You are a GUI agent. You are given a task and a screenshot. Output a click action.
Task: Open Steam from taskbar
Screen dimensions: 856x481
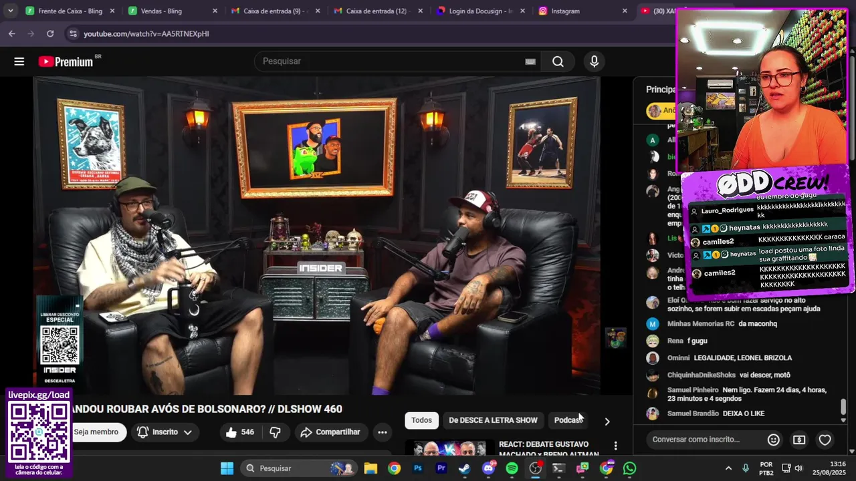click(464, 468)
